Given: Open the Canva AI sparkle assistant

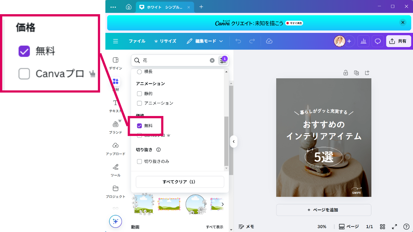Looking at the screenshot, I should click(x=116, y=221).
